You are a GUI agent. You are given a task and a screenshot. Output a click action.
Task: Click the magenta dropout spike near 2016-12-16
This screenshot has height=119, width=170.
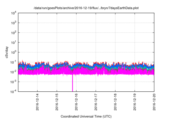[x=73, y=83]
